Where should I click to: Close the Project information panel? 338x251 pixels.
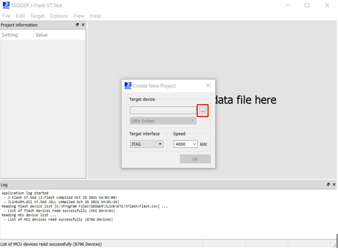coord(83,25)
